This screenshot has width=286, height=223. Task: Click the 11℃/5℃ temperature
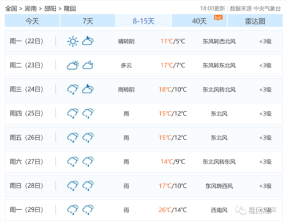pos(173,41)
